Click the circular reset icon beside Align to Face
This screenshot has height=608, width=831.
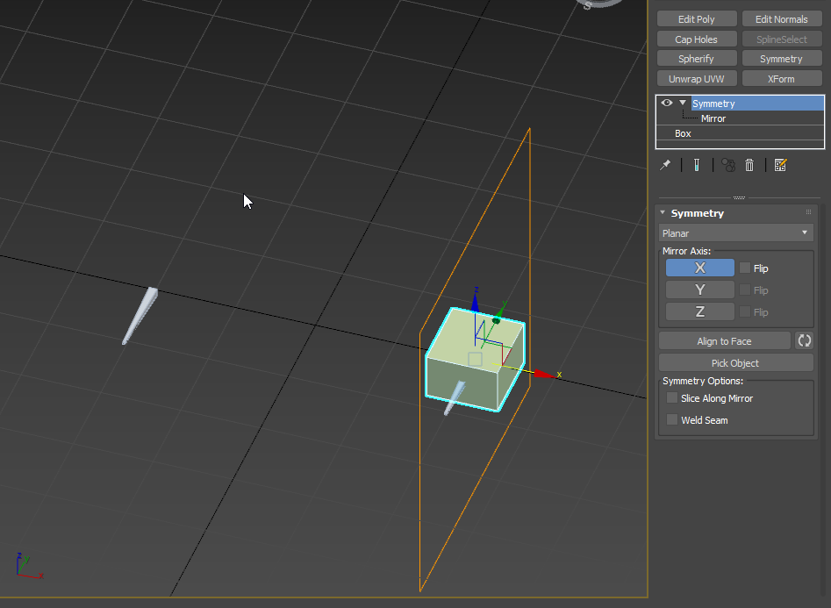point(803,340)
